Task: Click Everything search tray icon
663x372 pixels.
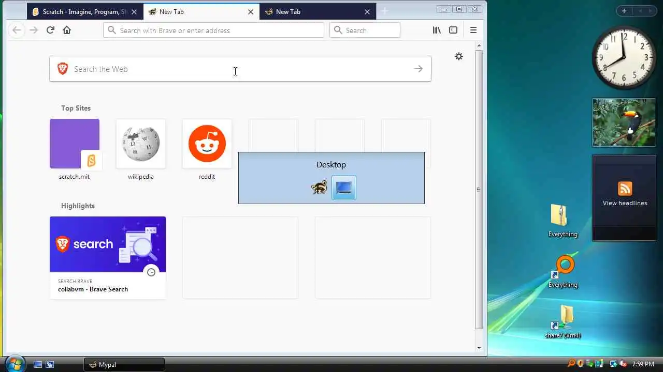Action: (x=571, y=364)
